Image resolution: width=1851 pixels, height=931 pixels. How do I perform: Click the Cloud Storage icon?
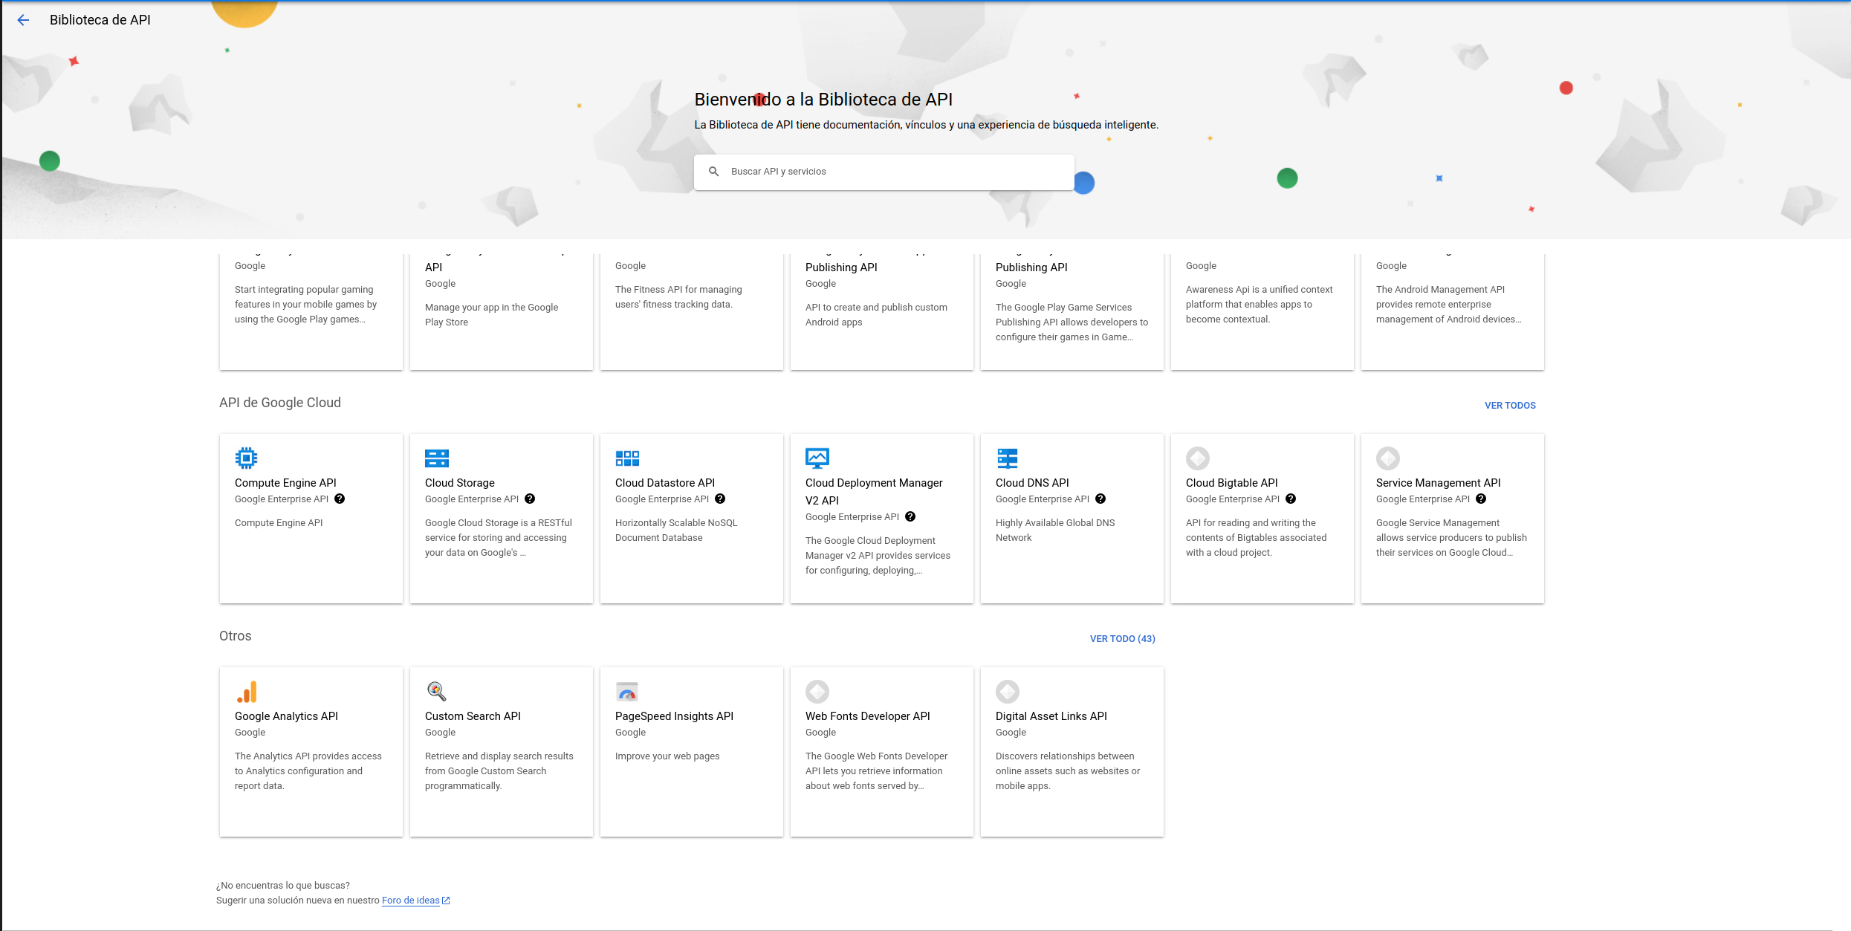click(436, 458)
